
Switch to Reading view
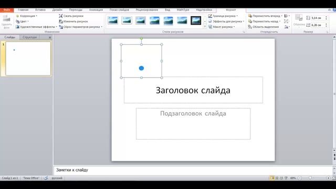tap(281, 178)
